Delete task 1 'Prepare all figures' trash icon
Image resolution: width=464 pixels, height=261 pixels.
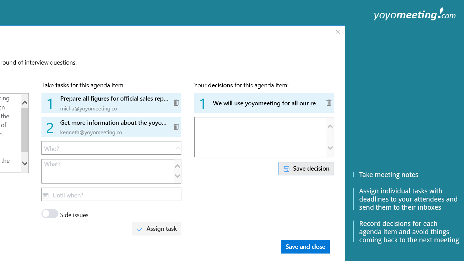click(176, 103)
